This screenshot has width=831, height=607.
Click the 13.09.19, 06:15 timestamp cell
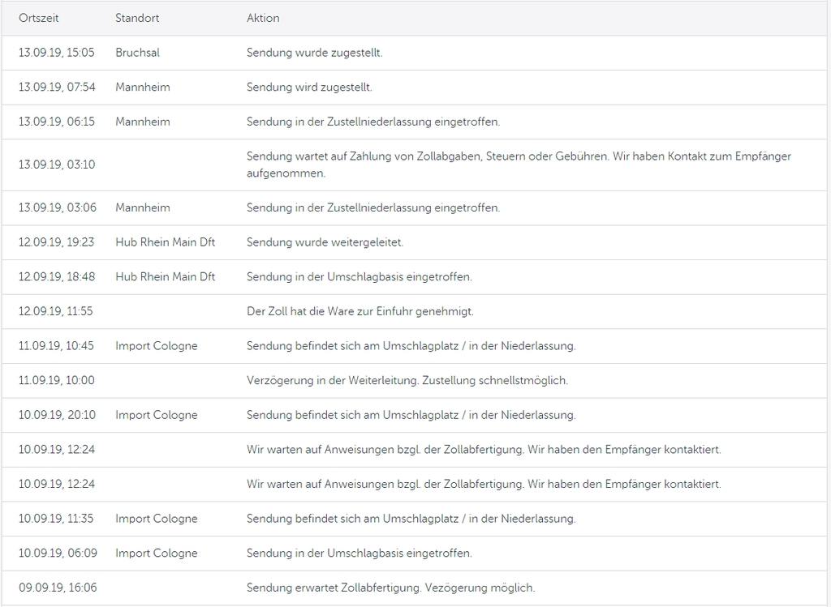pos(57,122)
